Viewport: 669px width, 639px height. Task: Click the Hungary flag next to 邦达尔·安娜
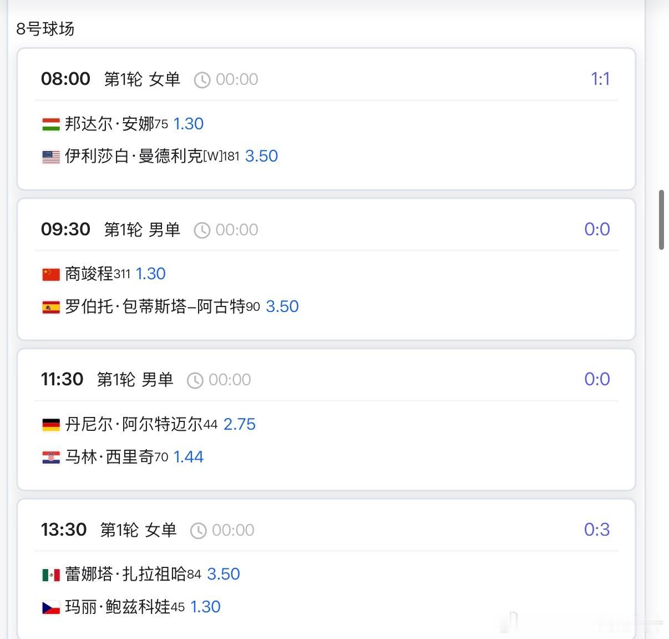pyautogui.click(x=51, y=124)
